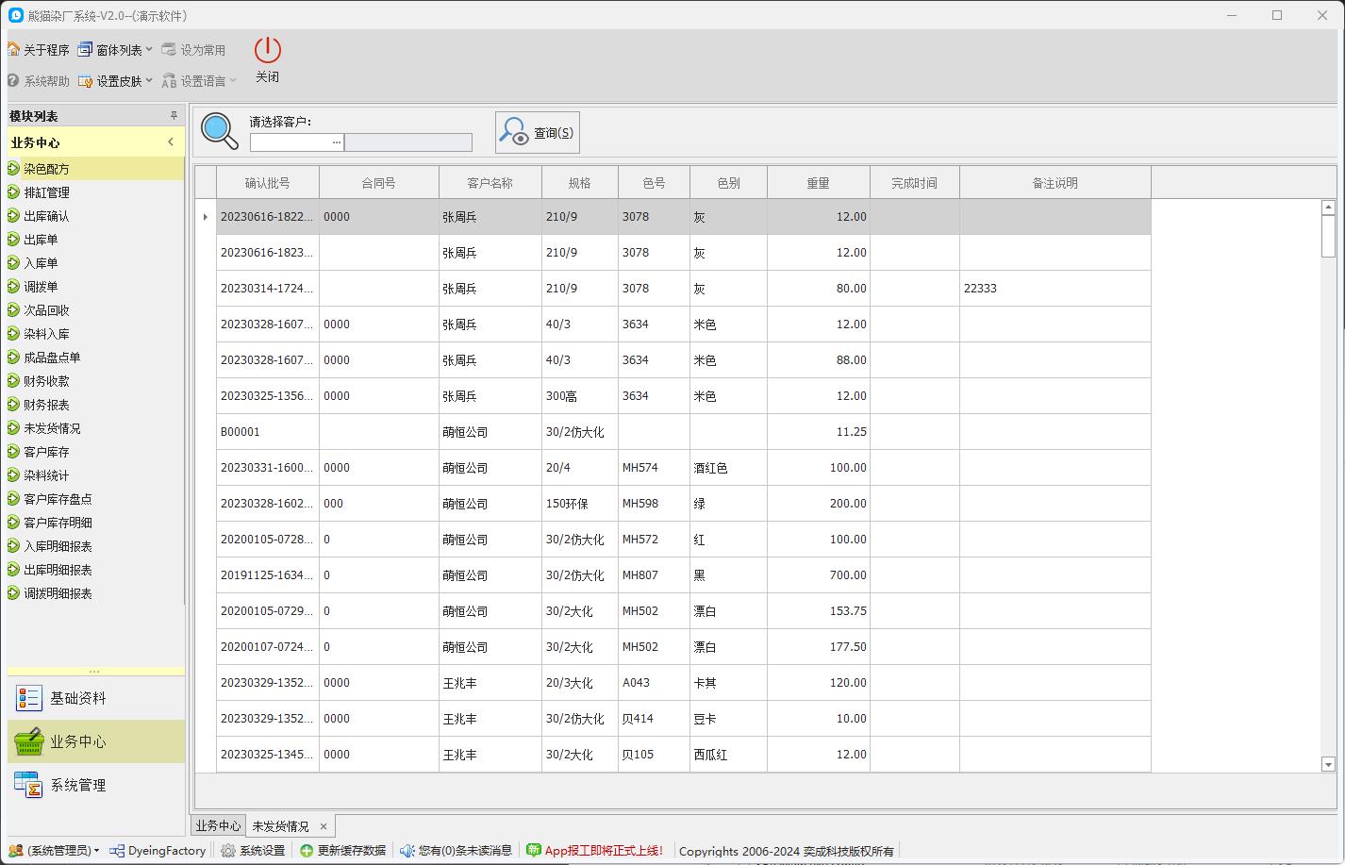Switch to the 业务中心 bottom tab
This screenshot has height=865, width=1345.
218,826
